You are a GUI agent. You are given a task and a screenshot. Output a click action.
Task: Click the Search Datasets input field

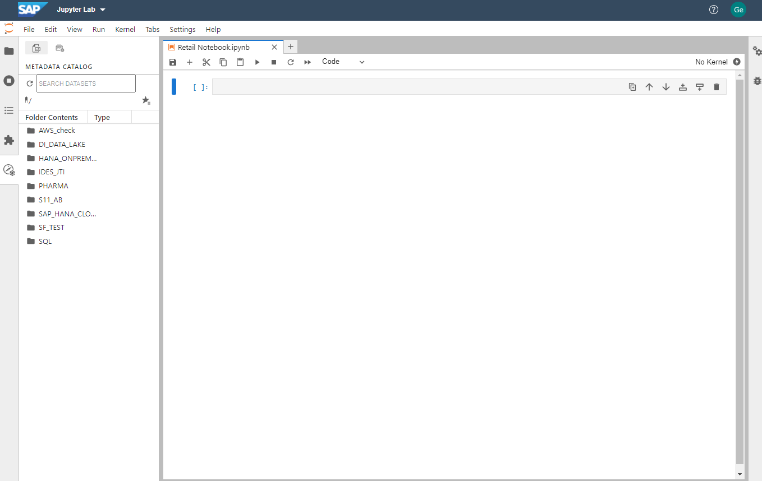[x=86, y=84]
